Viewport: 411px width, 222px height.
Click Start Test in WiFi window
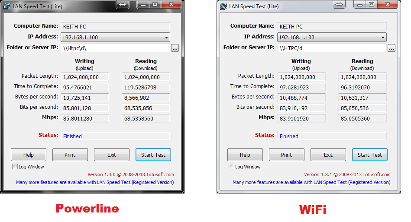[x=369, y=155]
